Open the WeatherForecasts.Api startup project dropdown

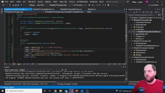60,5
